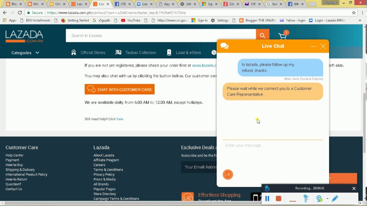Switch to the Settings browser tab
The image size is (367, 206).
[x=188, y=4]
